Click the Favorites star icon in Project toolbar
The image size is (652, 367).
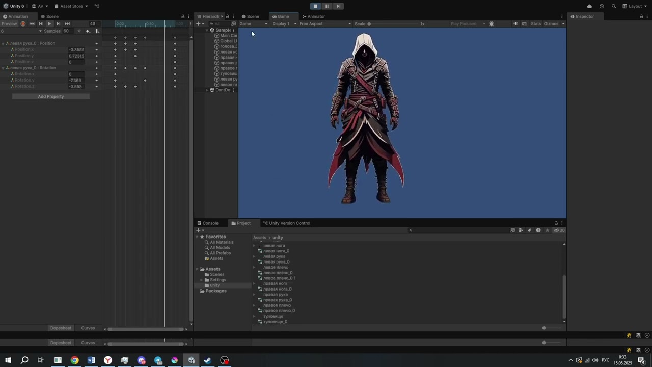tap(548, 230)
